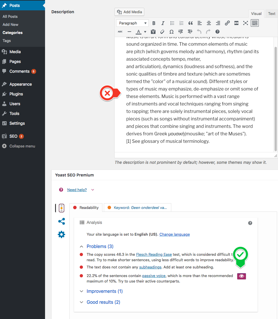Screen dimensions: 278x319
Task: Open the Keyword analysis tab
Action: (137, 207)
